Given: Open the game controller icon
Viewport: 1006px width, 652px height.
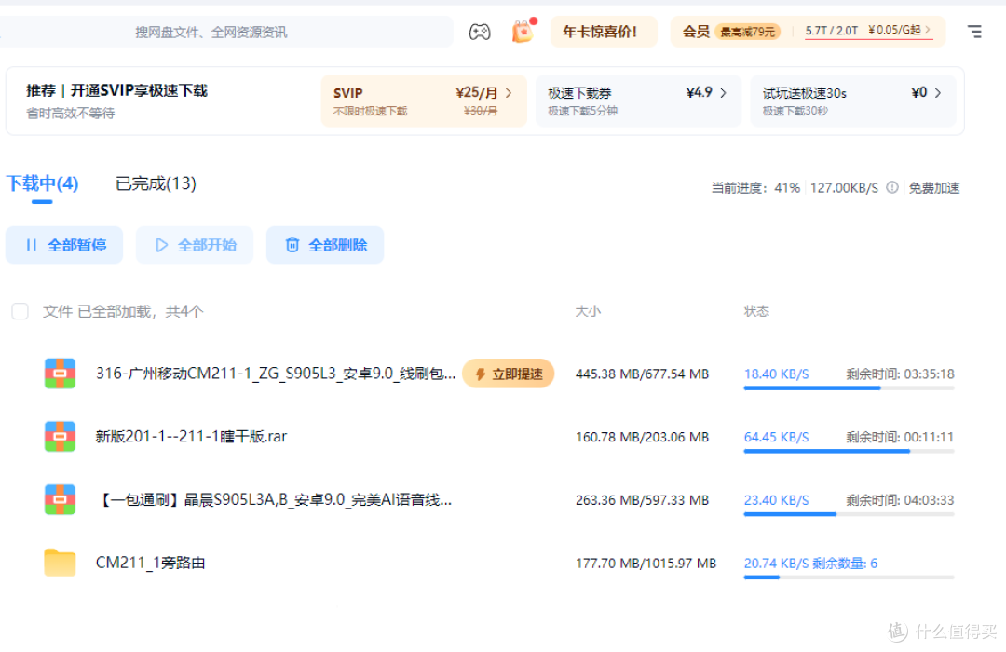Looking at the screenshot, I should coord(480,32).
